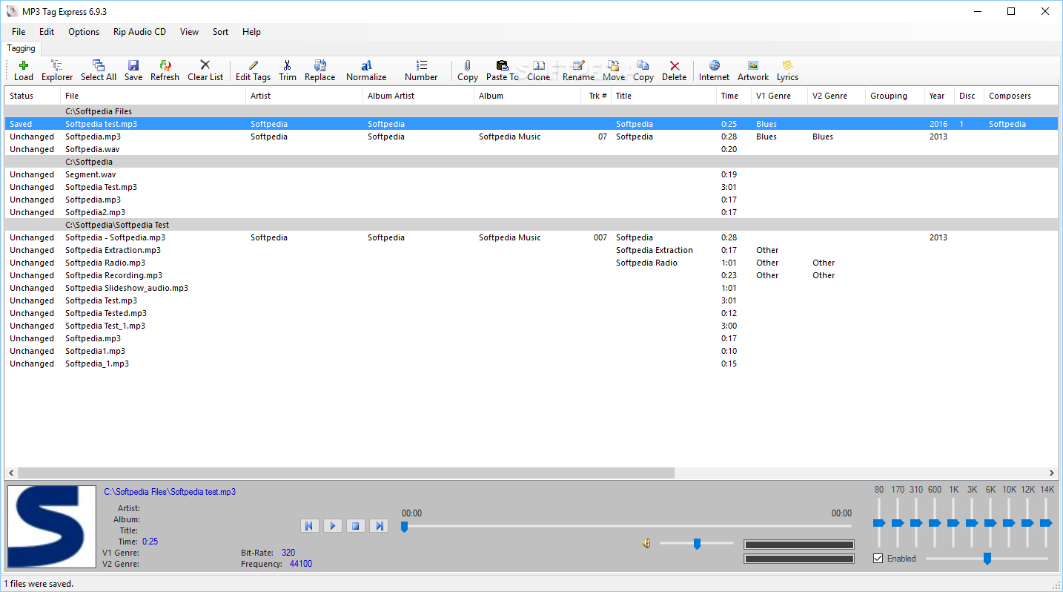The image size is (1063, 592).
Task: Click the red Delete icon
Action: tap(675, 66)
